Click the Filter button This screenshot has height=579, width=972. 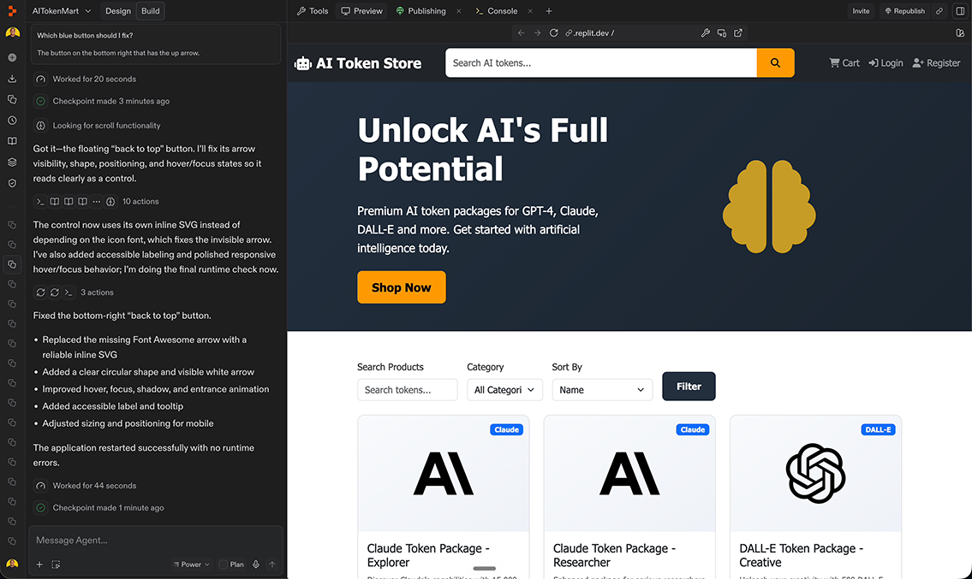(689, 387)
